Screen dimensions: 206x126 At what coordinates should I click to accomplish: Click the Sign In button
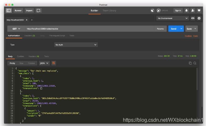click(178, 10)
